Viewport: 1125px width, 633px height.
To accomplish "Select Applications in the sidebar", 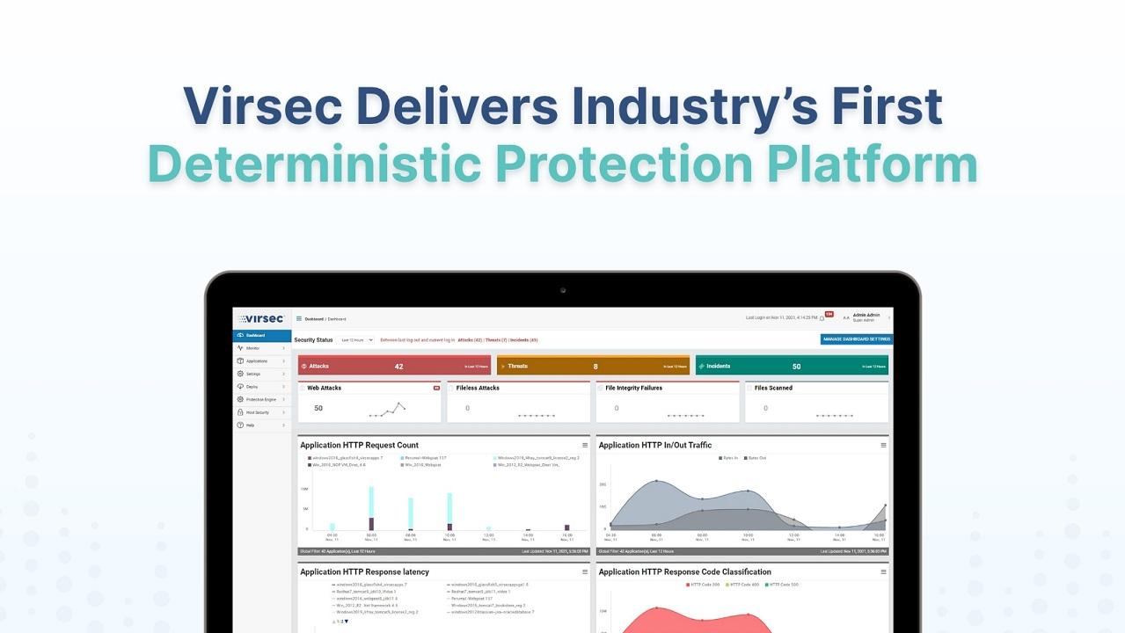I will 262,360.
